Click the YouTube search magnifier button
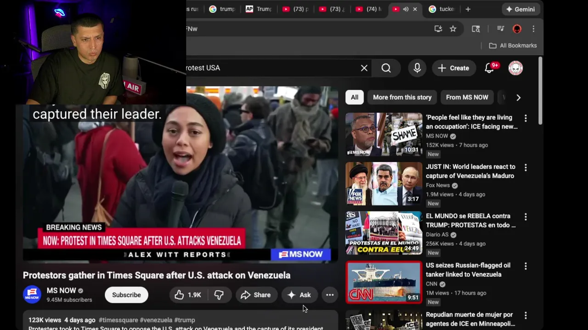The width and height of the screenshot is (588, 330). pyautogui.click(x=386, y=68)
